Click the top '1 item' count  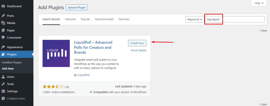(x=263, y=31)
